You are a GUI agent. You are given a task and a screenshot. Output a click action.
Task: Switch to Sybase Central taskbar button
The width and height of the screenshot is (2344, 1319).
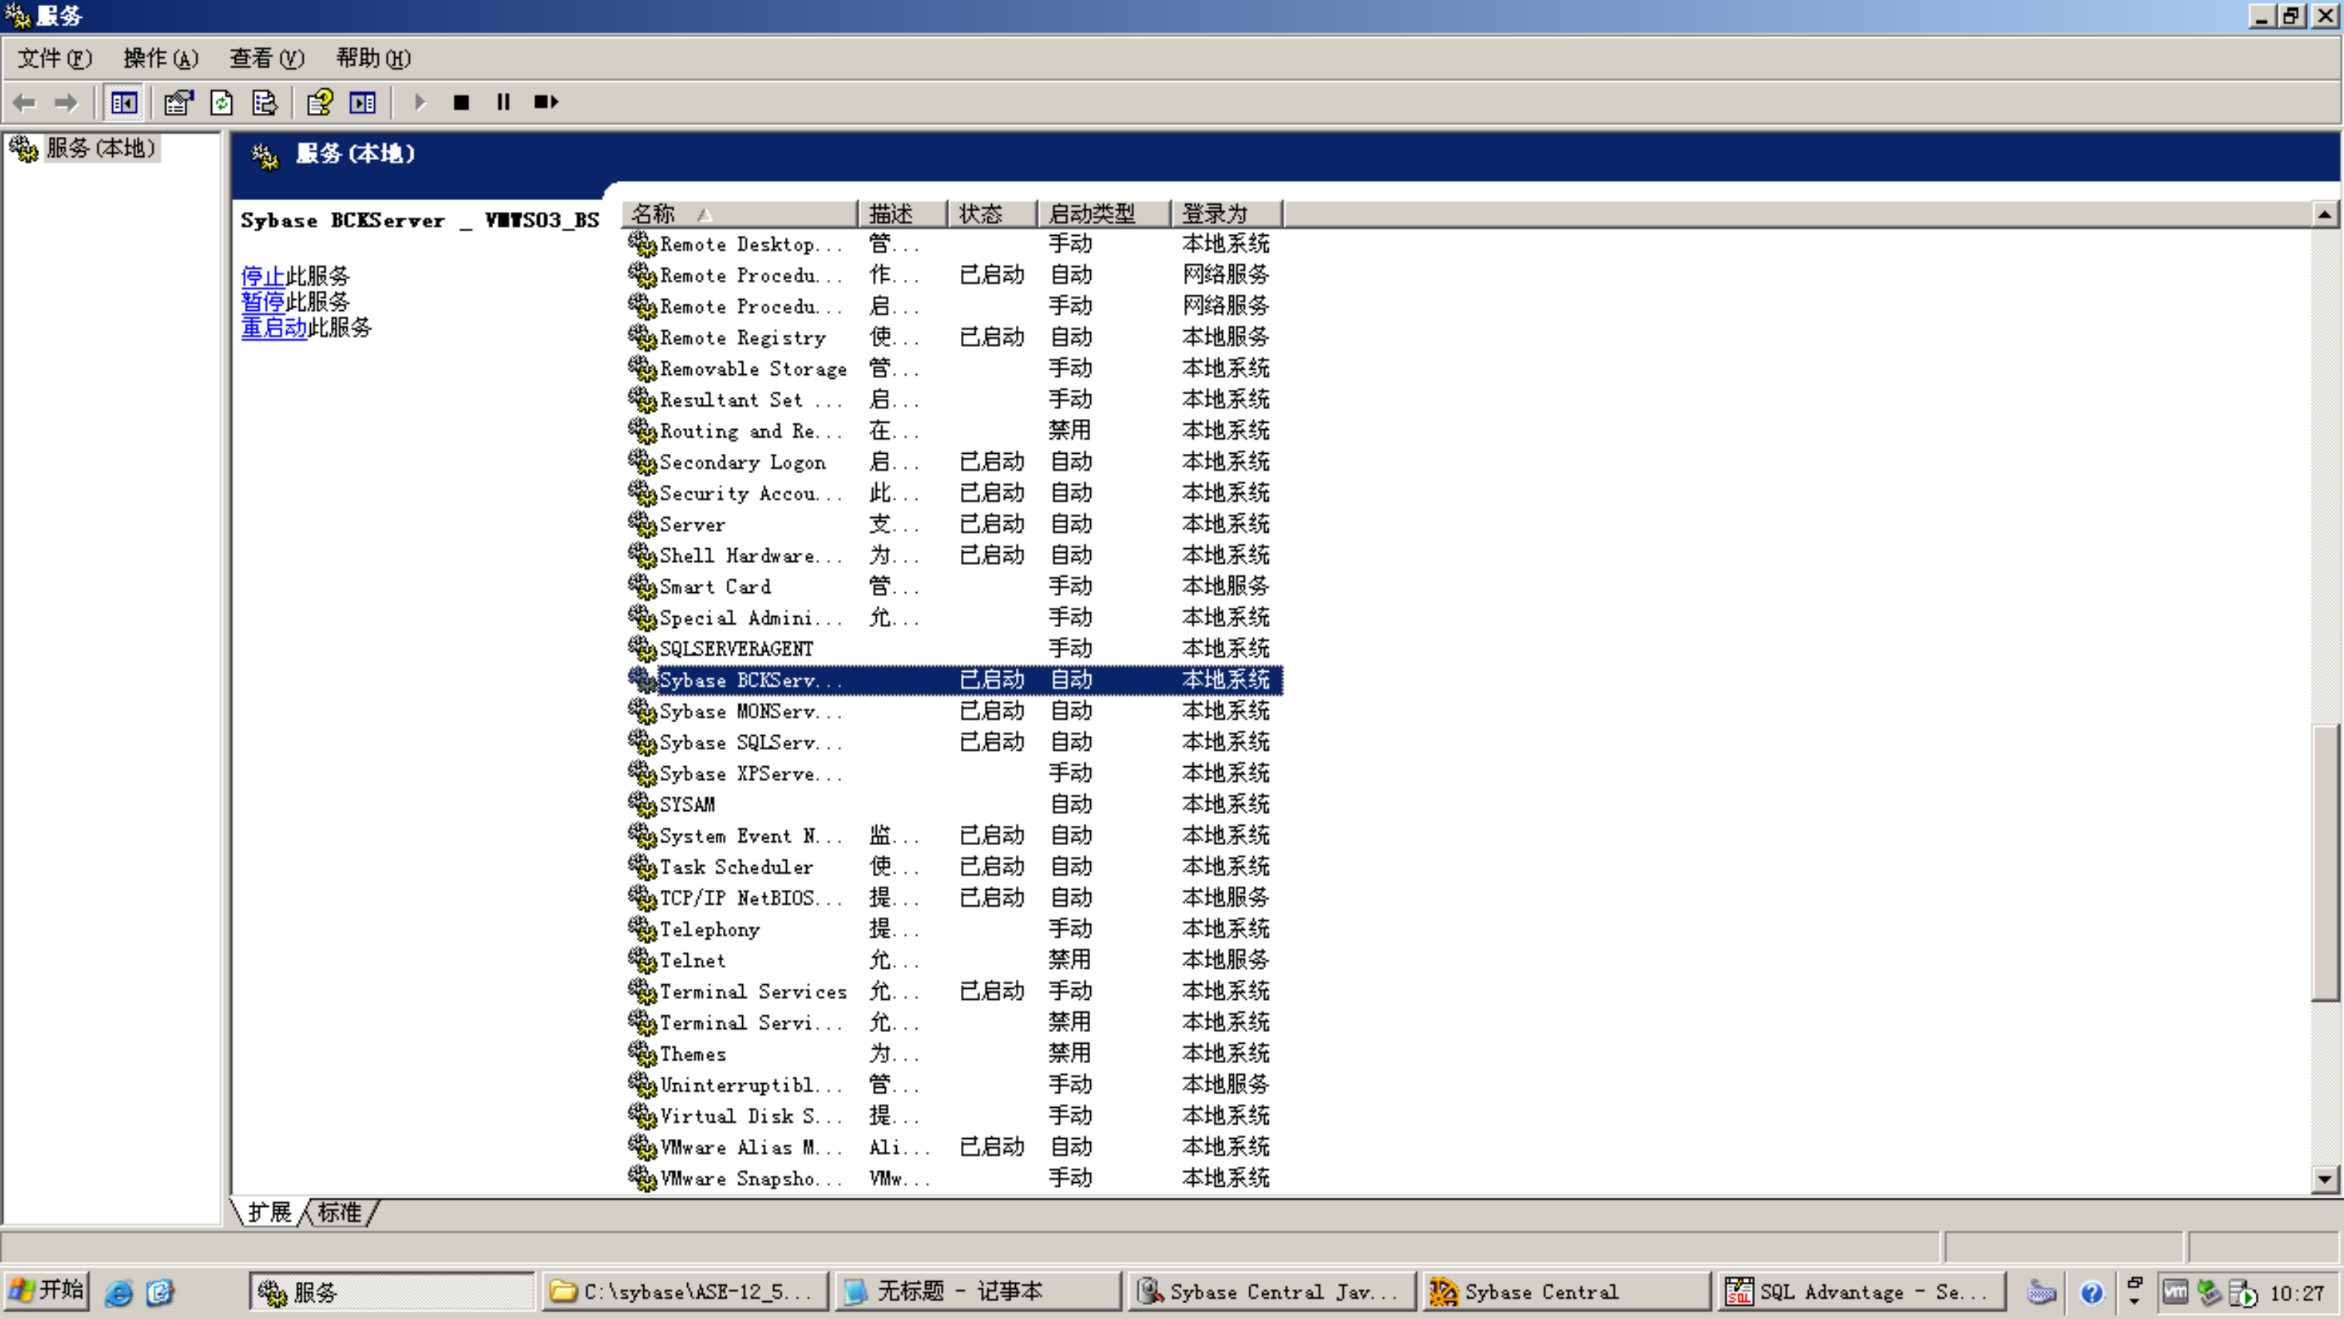click(1566, 1293)
